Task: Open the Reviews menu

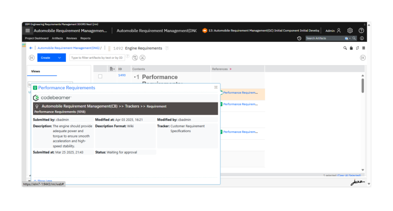Action: tap(72, 38)
